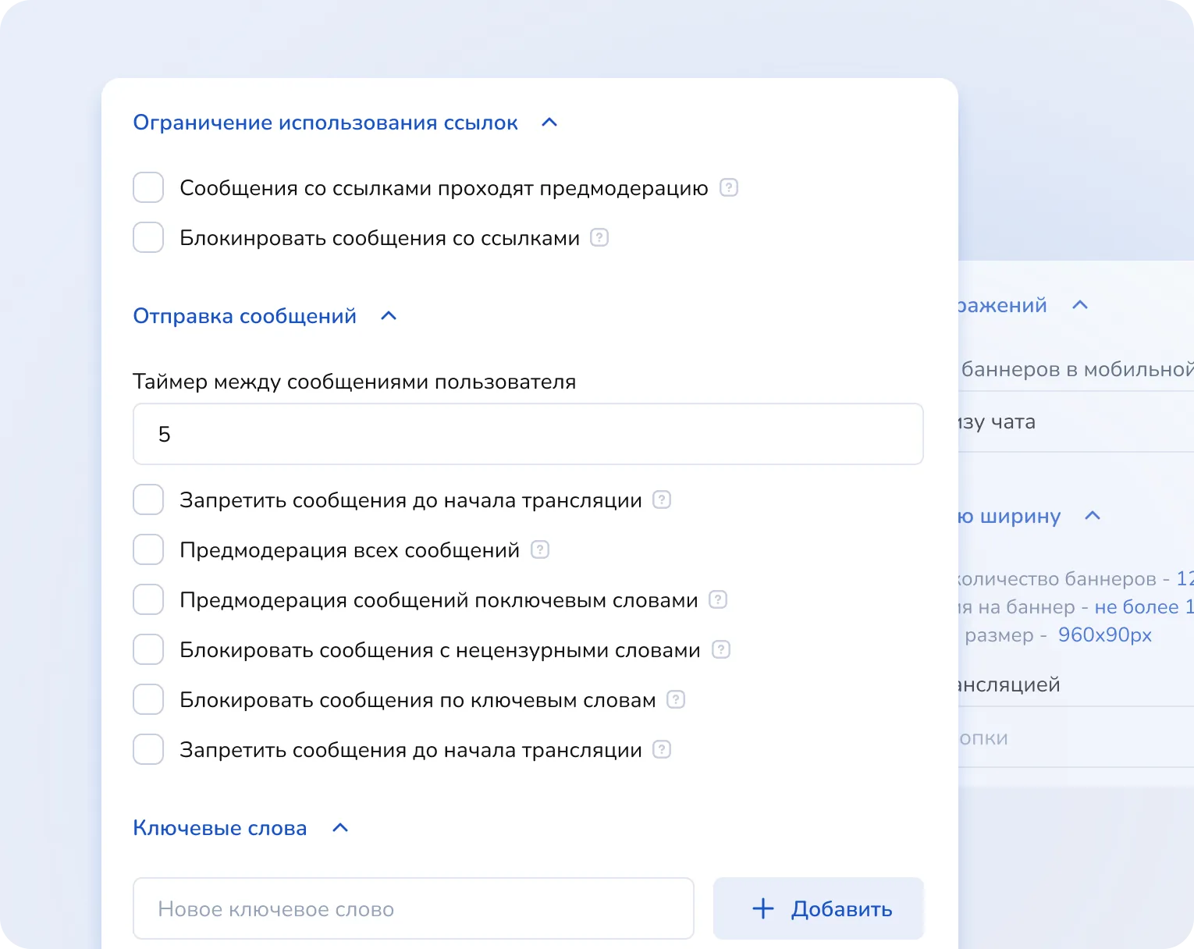
Task: Collapse the "Ограничение использования ссылок" section
Action: [549, 123]
